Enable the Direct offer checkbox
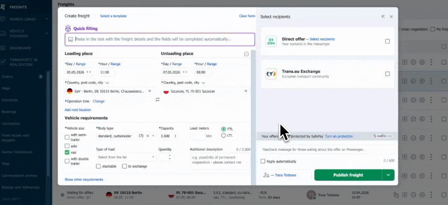Screen dimensions: 448x205 (387, 41)
